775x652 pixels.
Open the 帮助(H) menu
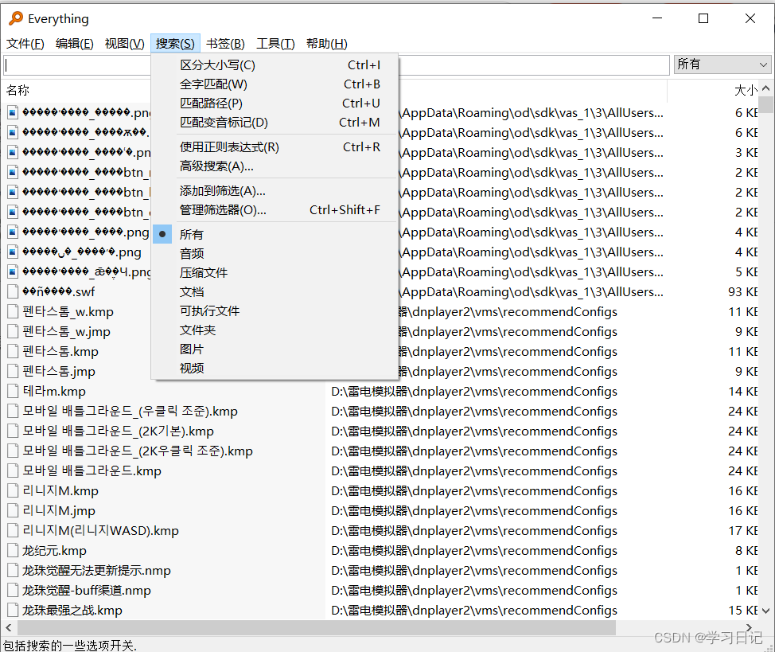coord(327,44)
